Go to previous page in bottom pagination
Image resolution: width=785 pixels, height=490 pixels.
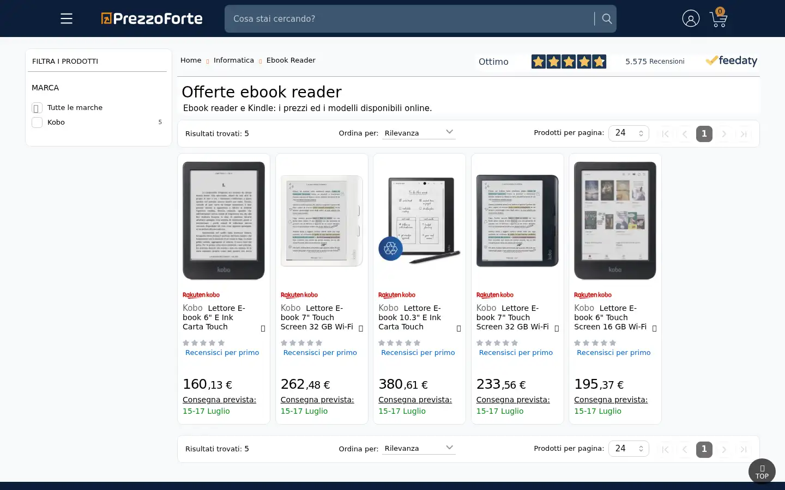click(x=685, y=450)
